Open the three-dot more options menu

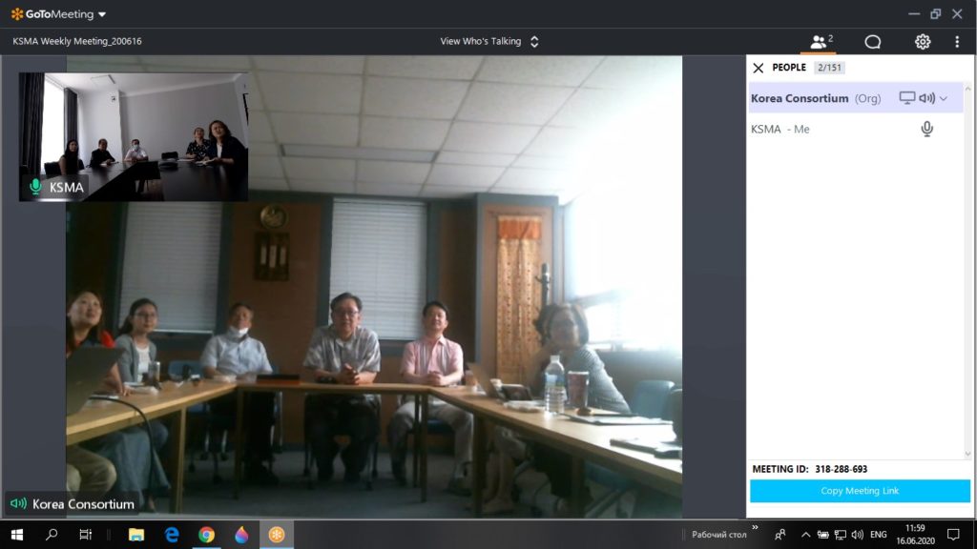pos(957,42)
